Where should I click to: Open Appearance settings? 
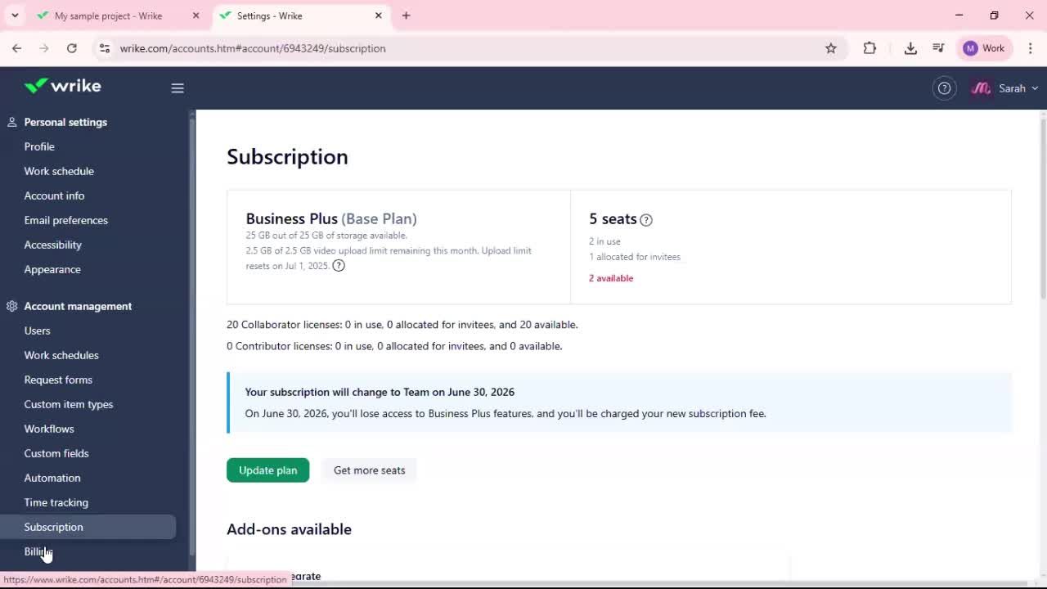click(52, 269)
